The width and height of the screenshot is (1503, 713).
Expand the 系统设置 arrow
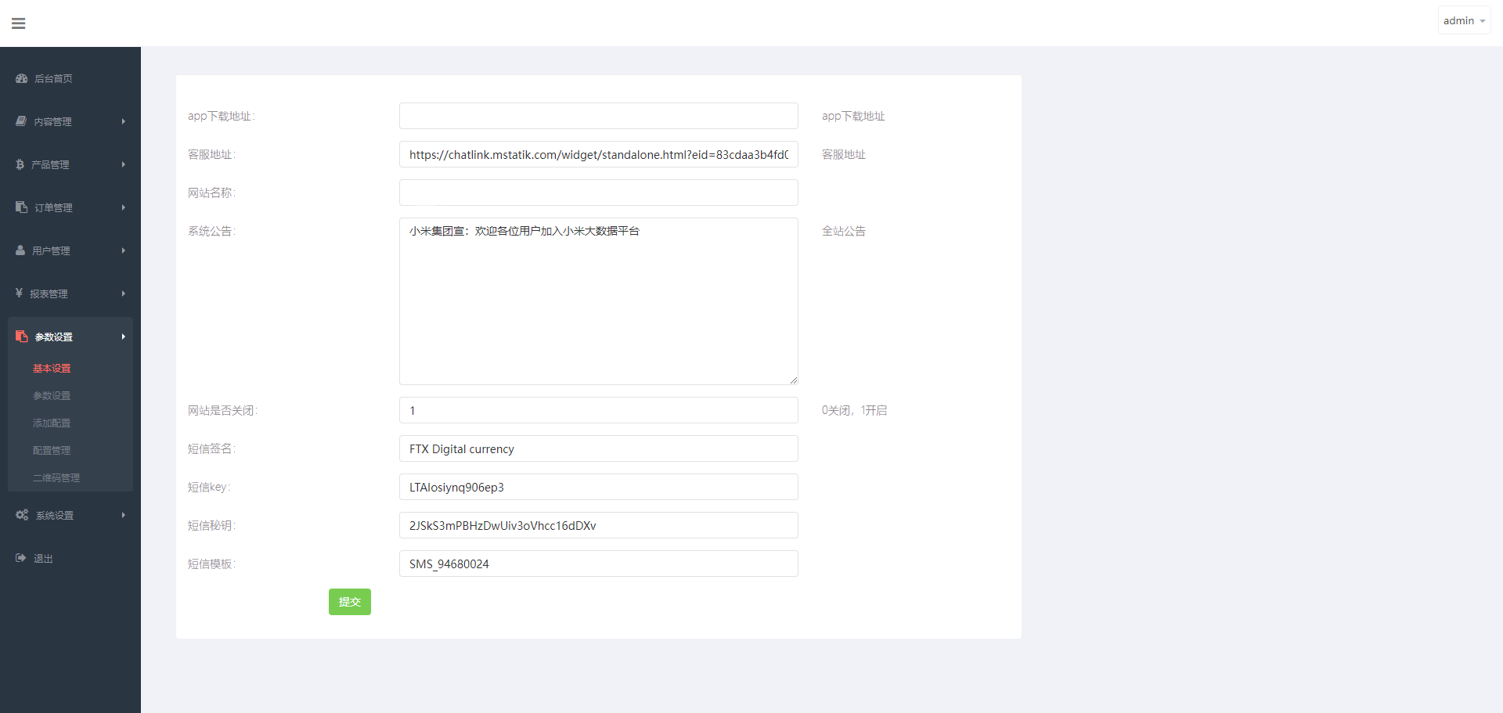[x=123, y=515]
